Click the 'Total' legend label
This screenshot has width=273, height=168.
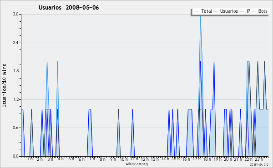207,11
